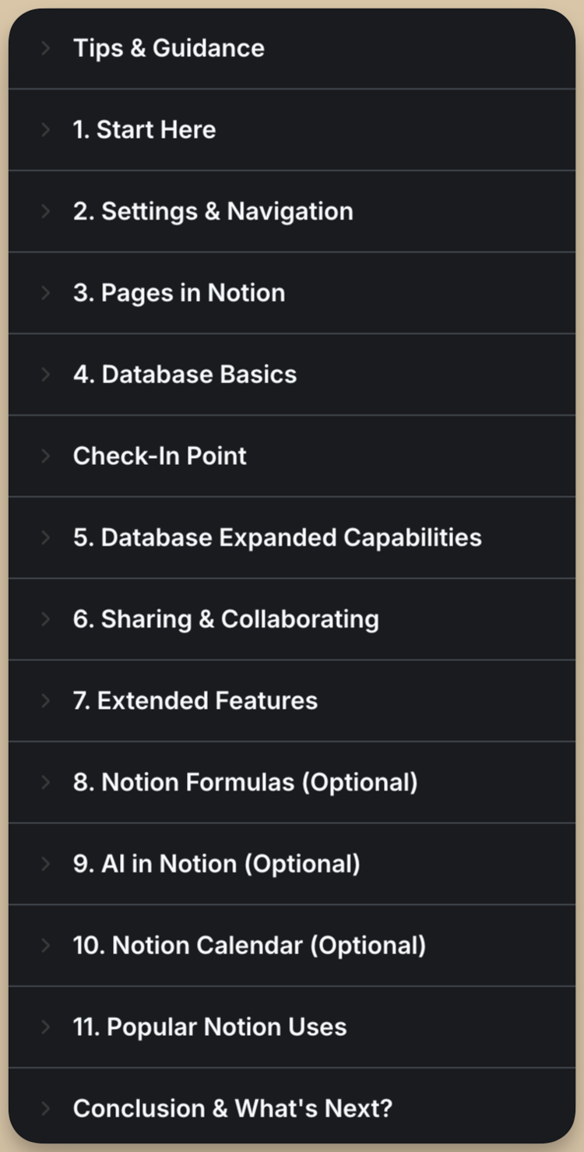Expand the Notion Formulas (Optional) chevron

click(x=45, y=782)
